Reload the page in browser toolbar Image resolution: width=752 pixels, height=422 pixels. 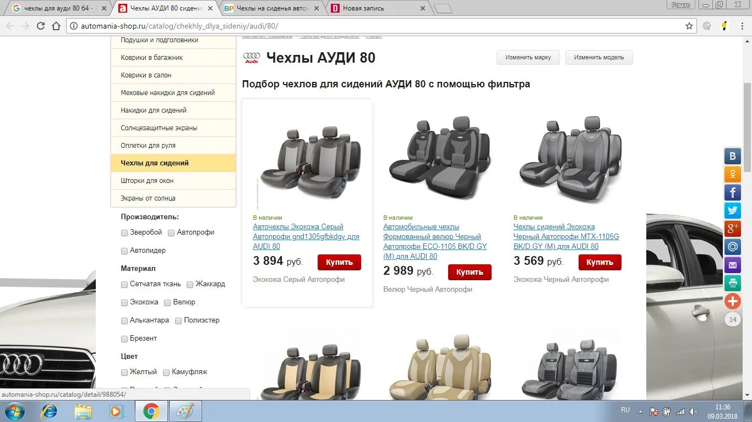[41, 26]
